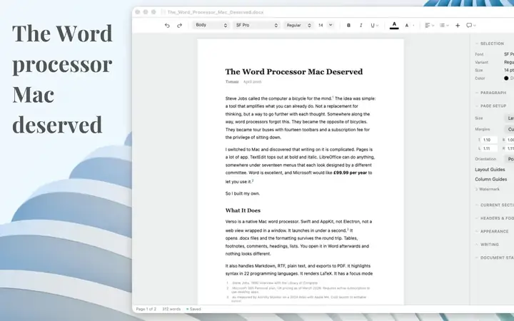
Task: Expand the PARAGRAPH section
Action: point(490,93)
